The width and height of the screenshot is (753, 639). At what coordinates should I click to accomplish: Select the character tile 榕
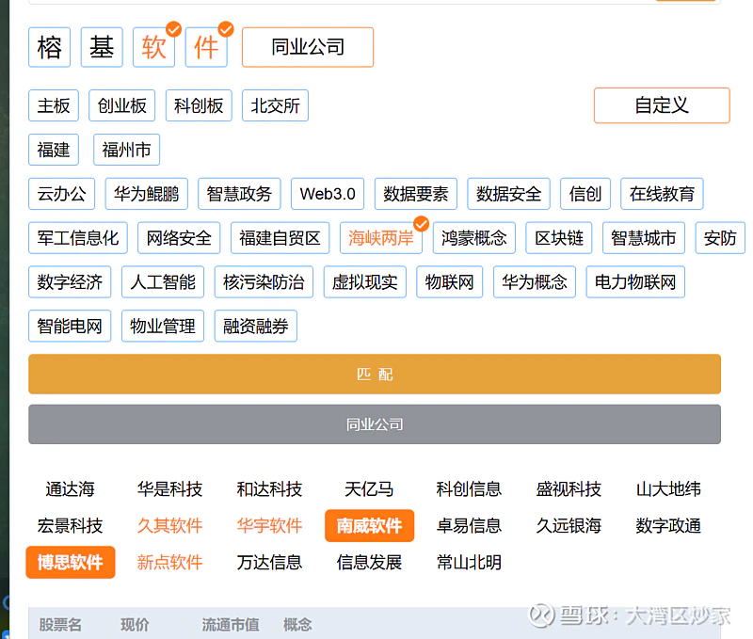point(50,47)
